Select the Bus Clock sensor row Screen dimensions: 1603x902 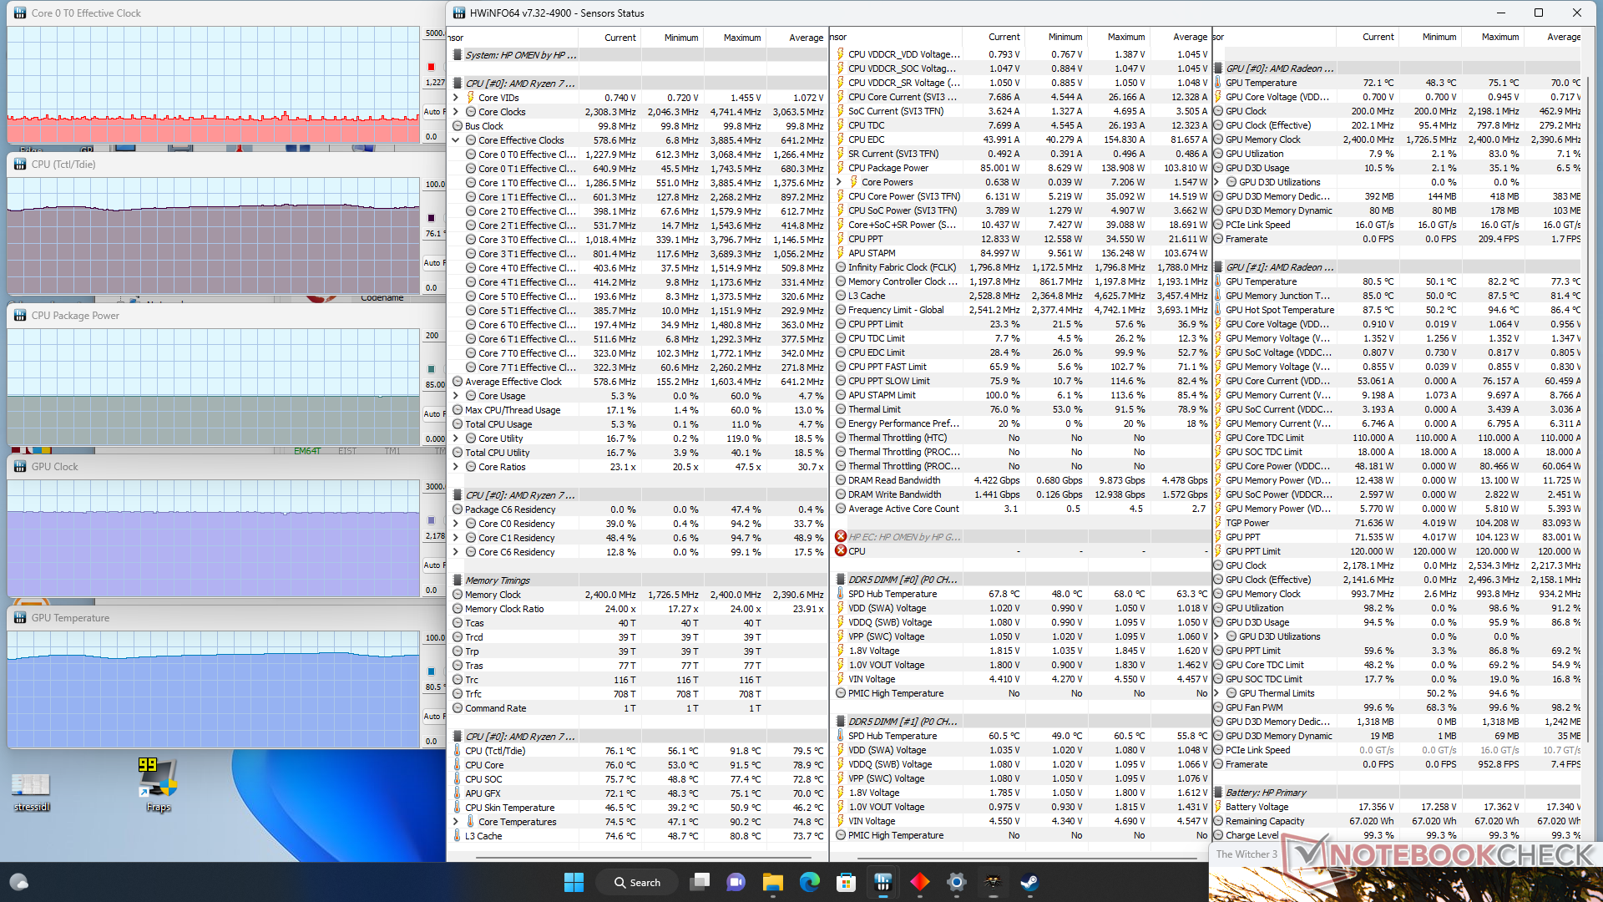[484, 126]
